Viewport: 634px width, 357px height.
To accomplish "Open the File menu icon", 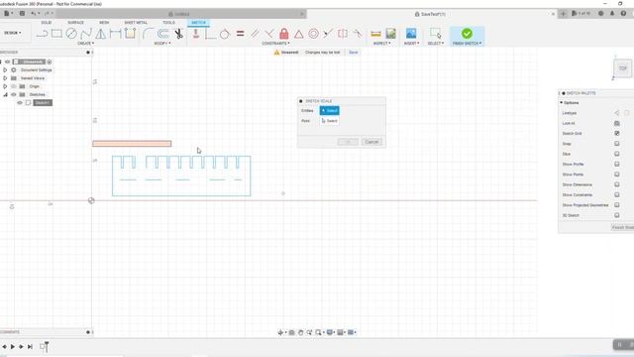I will [7, 13].
